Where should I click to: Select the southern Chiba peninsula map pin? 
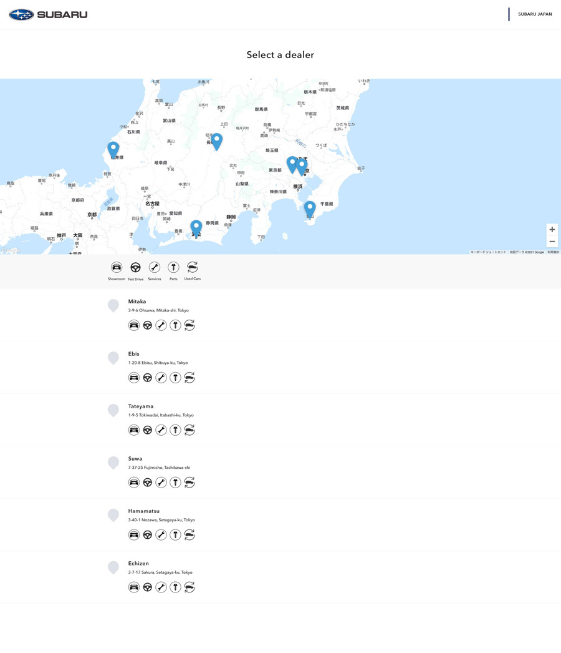(x=310, y=209)
